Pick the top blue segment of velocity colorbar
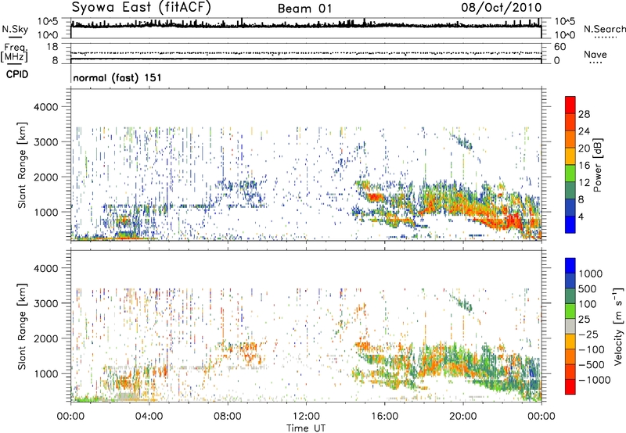The image size is (626, 433). 570,266
